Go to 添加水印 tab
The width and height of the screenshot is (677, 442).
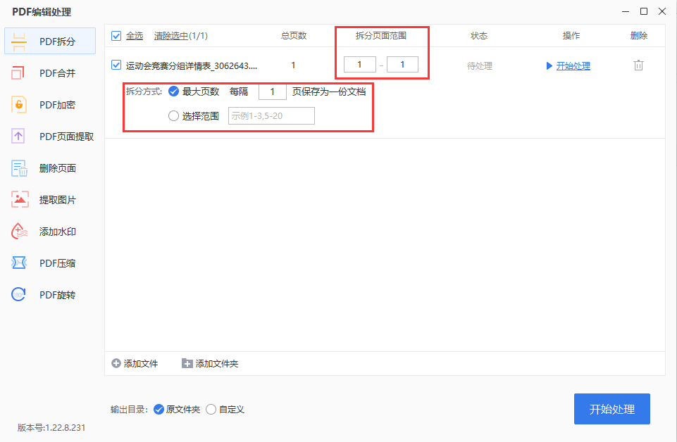(50, 232)
